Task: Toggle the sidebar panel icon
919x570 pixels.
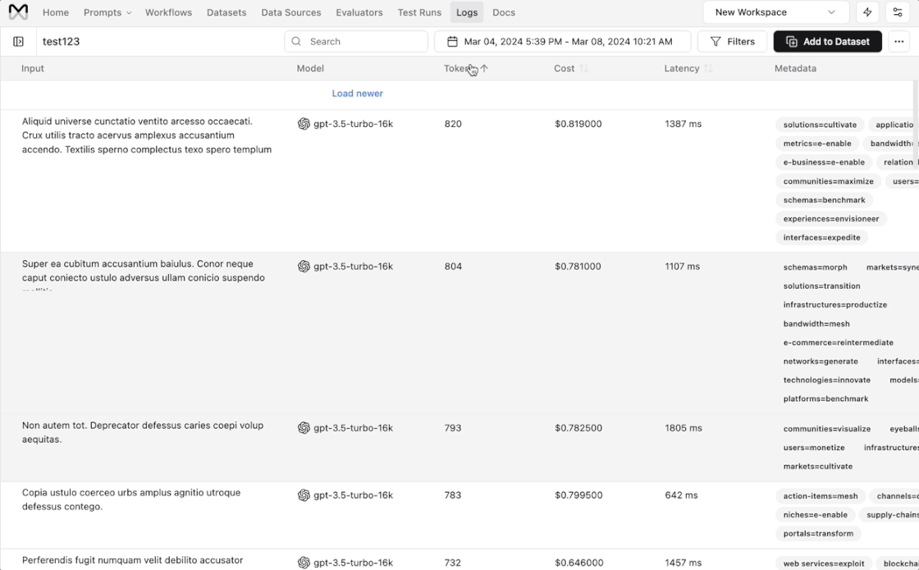Action: 18,42
